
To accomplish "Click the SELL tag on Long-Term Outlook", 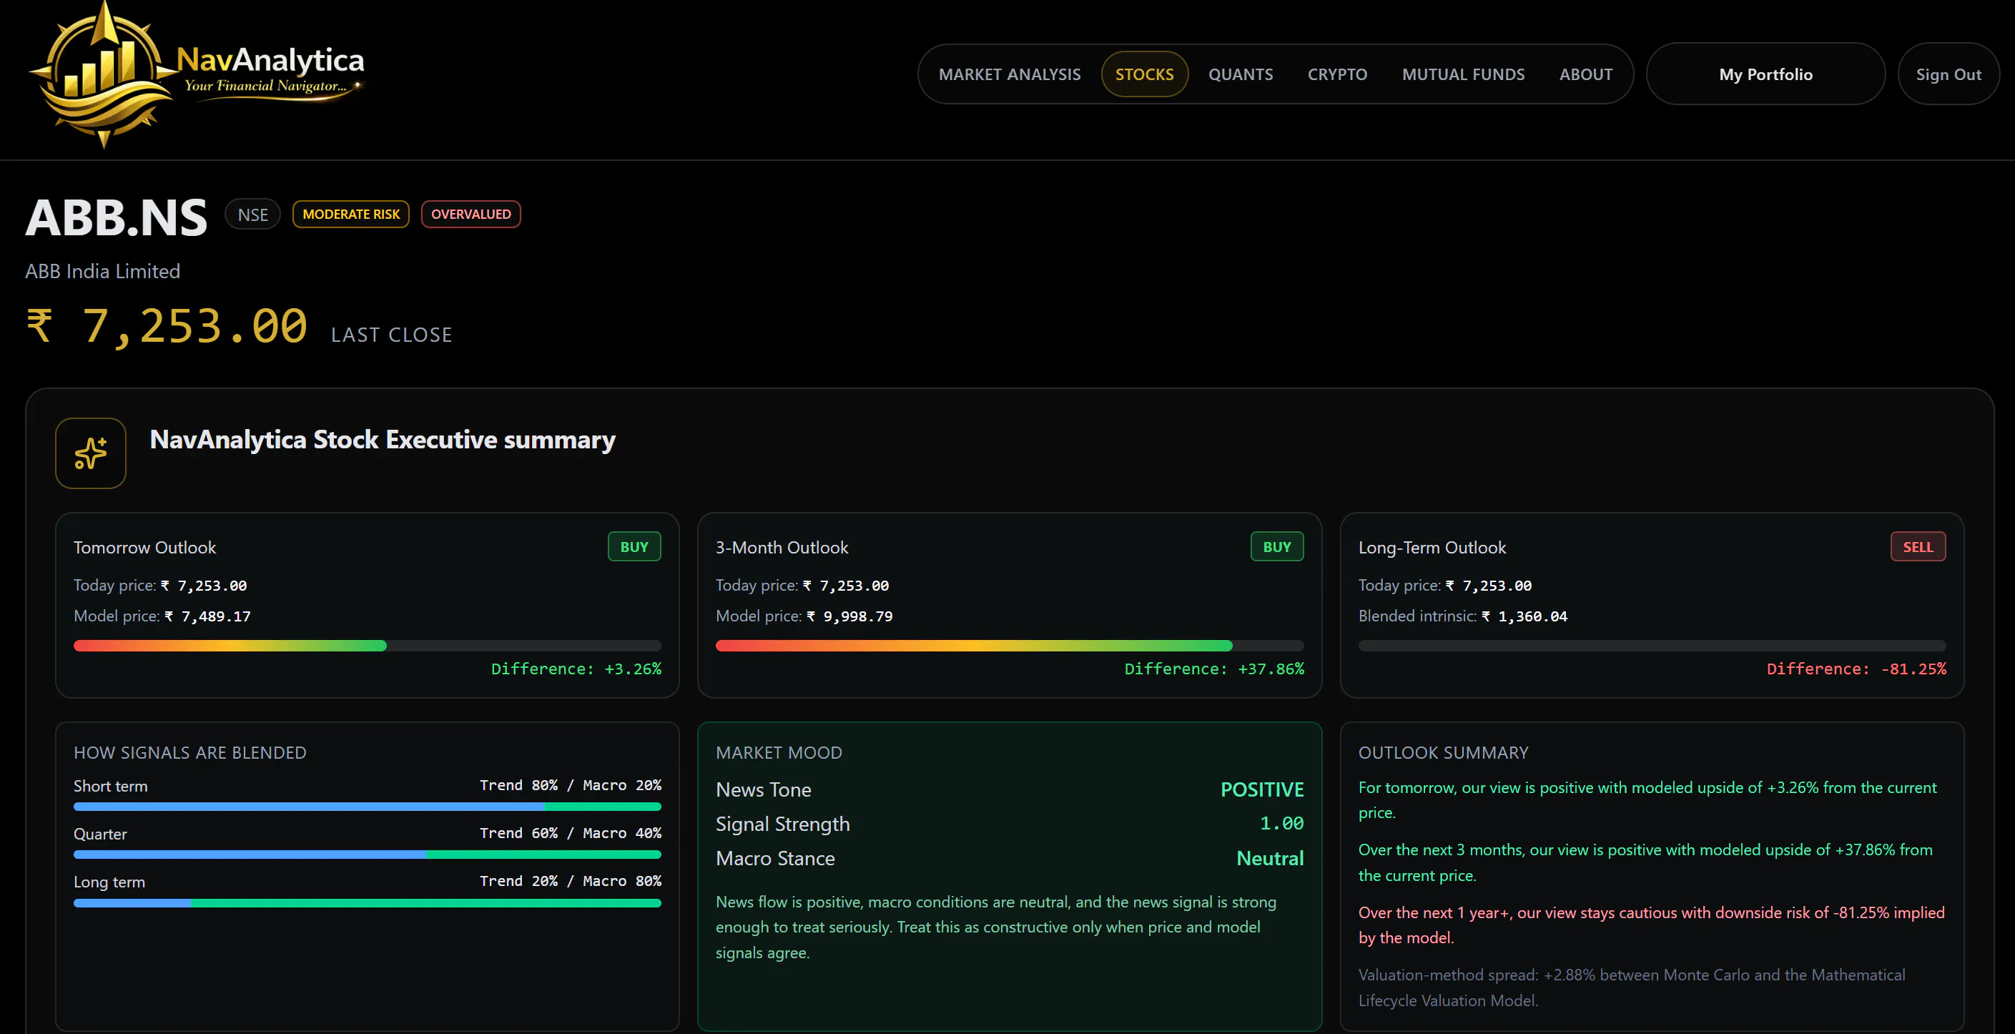I will pos(1918,547).
